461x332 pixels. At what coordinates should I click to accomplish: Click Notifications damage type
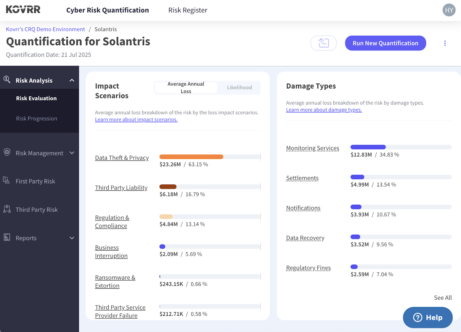[303, 208]
